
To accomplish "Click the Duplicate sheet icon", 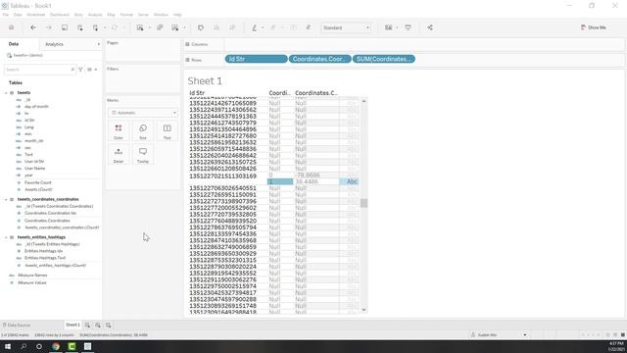I will 160,27.
